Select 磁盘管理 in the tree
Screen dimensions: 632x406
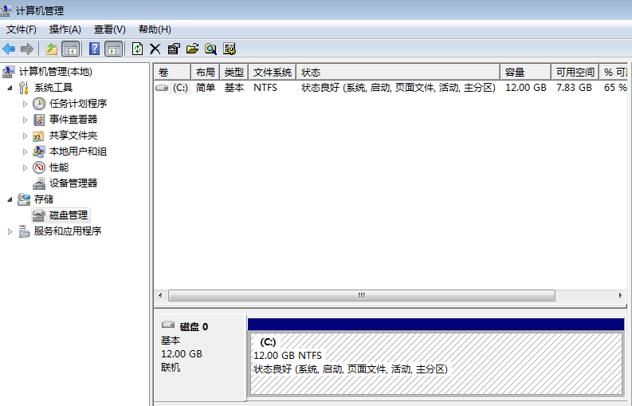point(69,215)
